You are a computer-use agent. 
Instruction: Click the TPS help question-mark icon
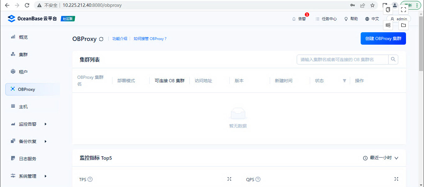(x=90, y=179)
